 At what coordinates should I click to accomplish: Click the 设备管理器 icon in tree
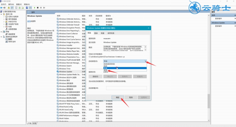(6, 29)
